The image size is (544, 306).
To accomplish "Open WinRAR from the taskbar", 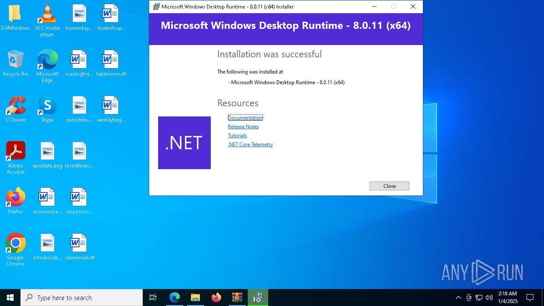I will (237, 297).
